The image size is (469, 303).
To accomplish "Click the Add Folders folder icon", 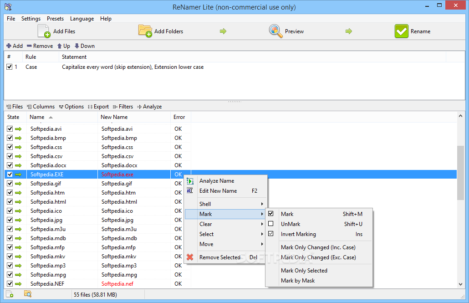I will [x=145, y=31].
